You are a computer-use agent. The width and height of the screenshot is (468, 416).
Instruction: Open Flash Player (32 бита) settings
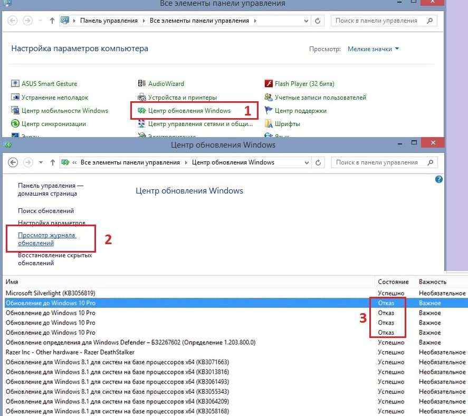[299, 83]
